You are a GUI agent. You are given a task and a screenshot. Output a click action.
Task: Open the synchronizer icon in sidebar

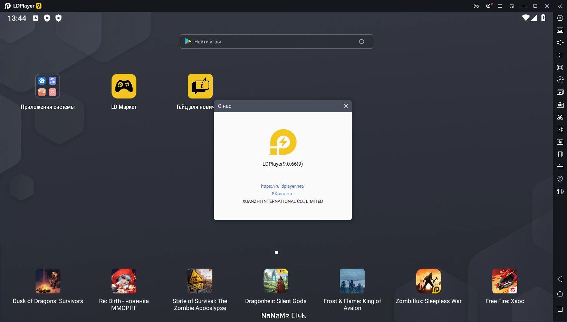(x=560, y=142)
